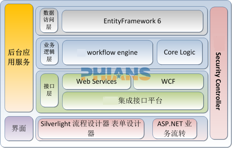Select the 集成接口平台 block

(x=133, y=101)
